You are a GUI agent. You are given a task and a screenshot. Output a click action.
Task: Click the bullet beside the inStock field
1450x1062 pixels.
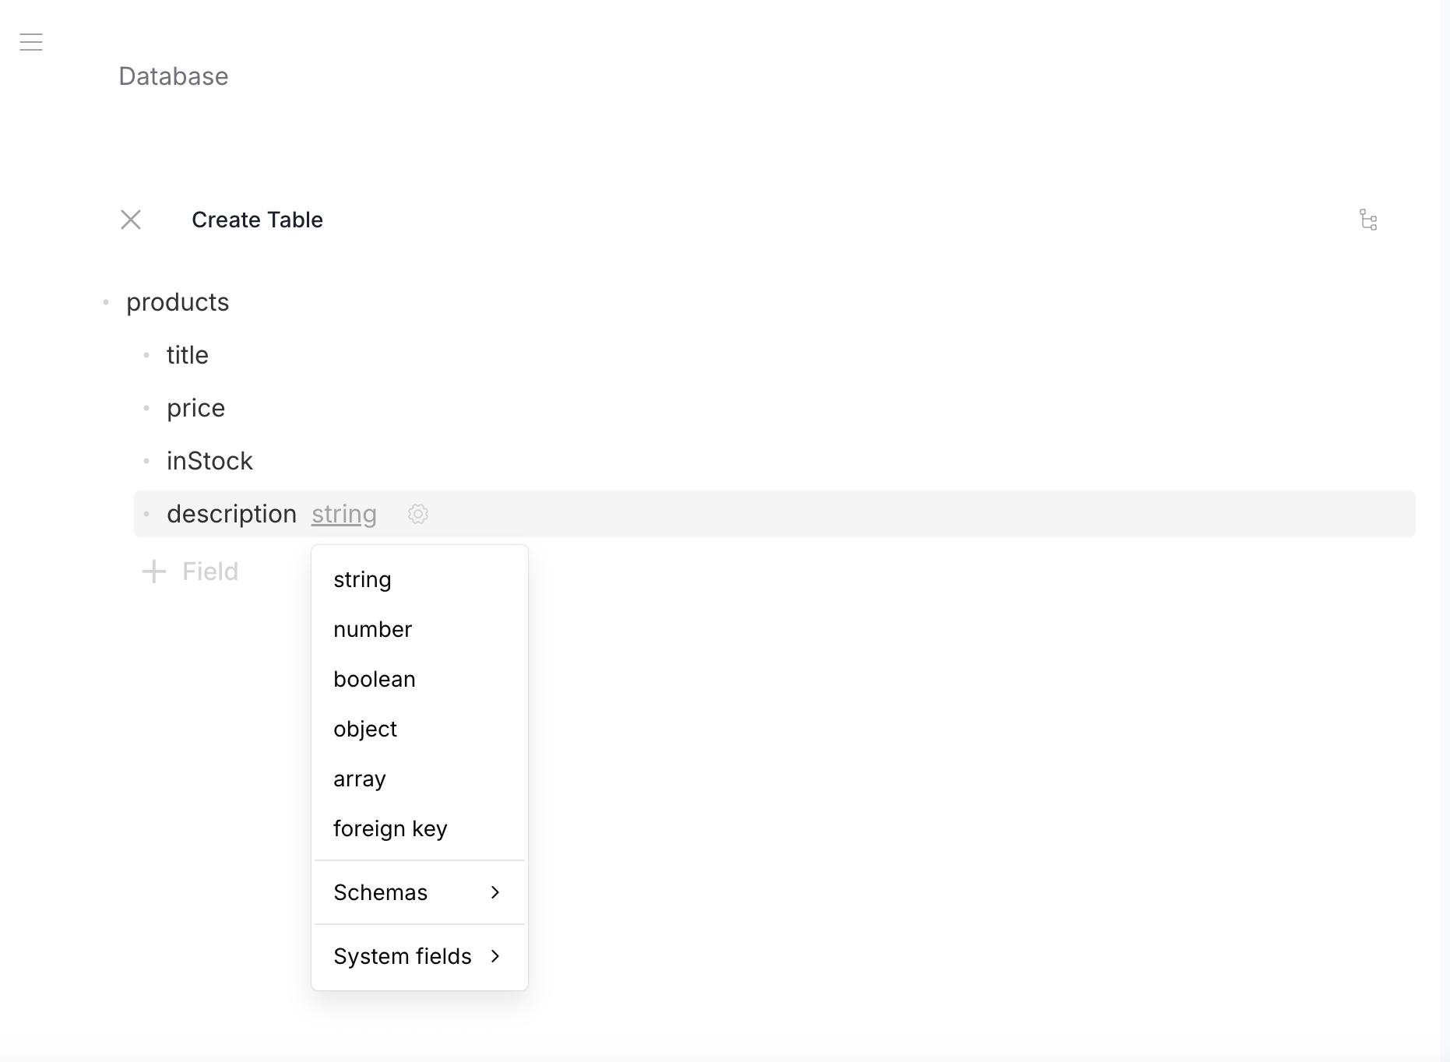[x=146, y=460]
